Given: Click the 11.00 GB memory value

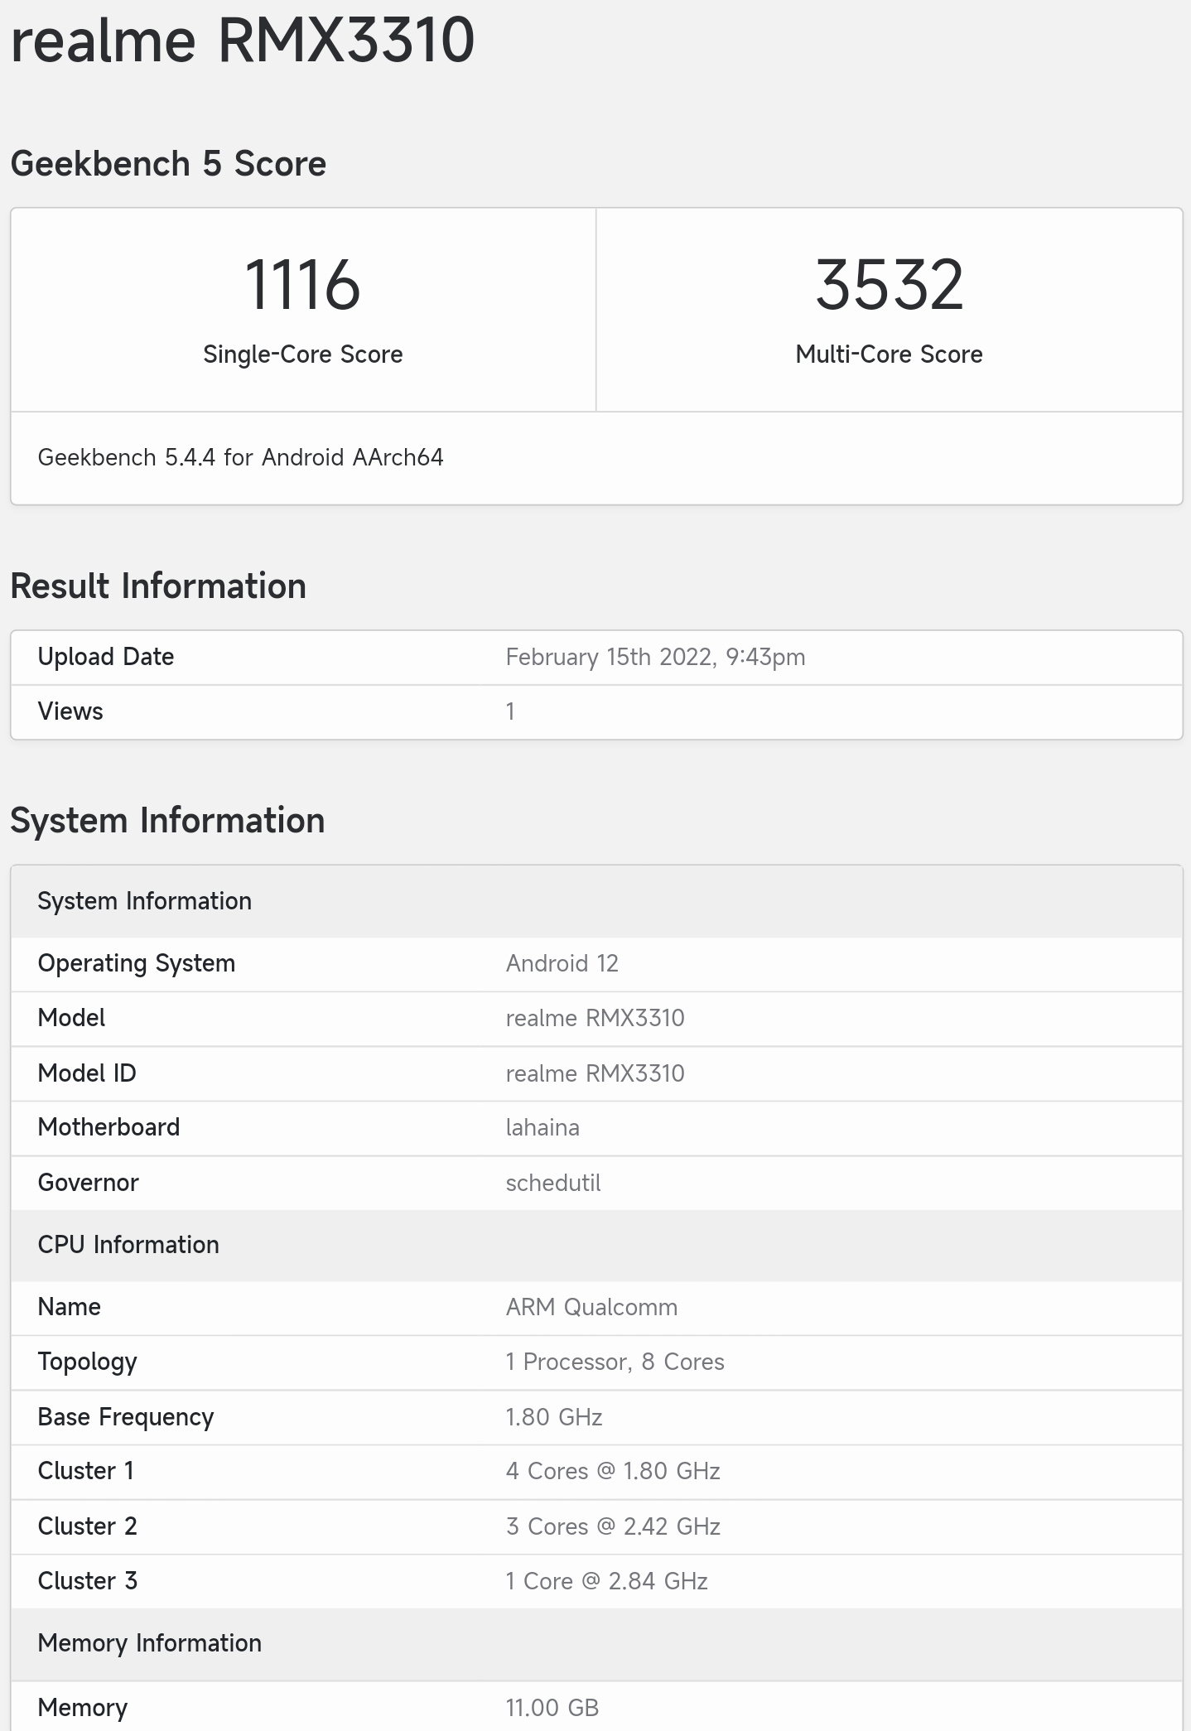Looking at the screenshot, I should [552, 1708].
